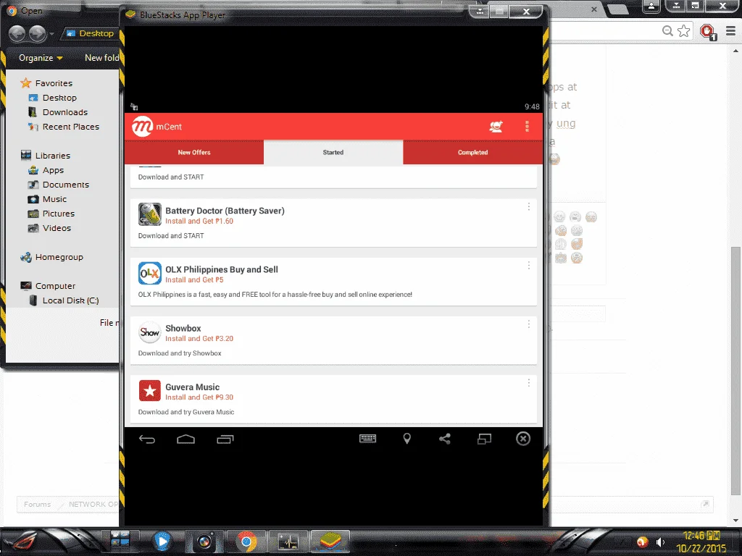Click the system tray volume icon

[x=661, y=542]
